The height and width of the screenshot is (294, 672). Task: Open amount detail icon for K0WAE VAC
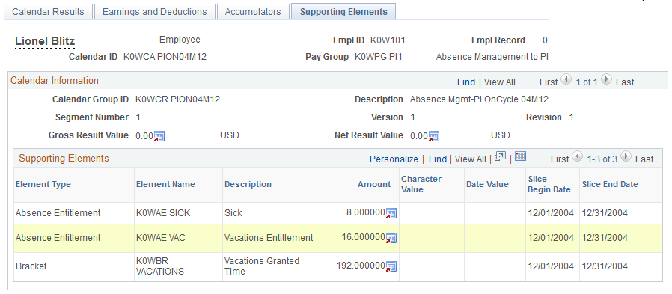point(391,239)
